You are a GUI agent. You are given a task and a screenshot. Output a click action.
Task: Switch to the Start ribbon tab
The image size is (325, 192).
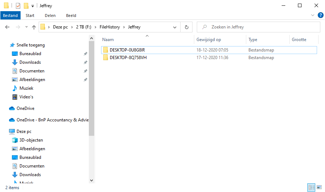[30, 15]
